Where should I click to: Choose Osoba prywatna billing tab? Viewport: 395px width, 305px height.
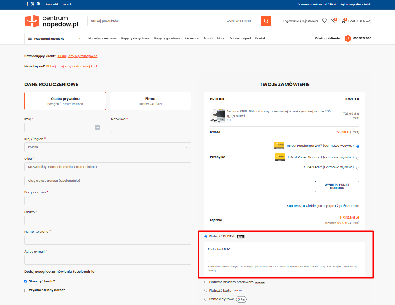[x=65, y=101]
